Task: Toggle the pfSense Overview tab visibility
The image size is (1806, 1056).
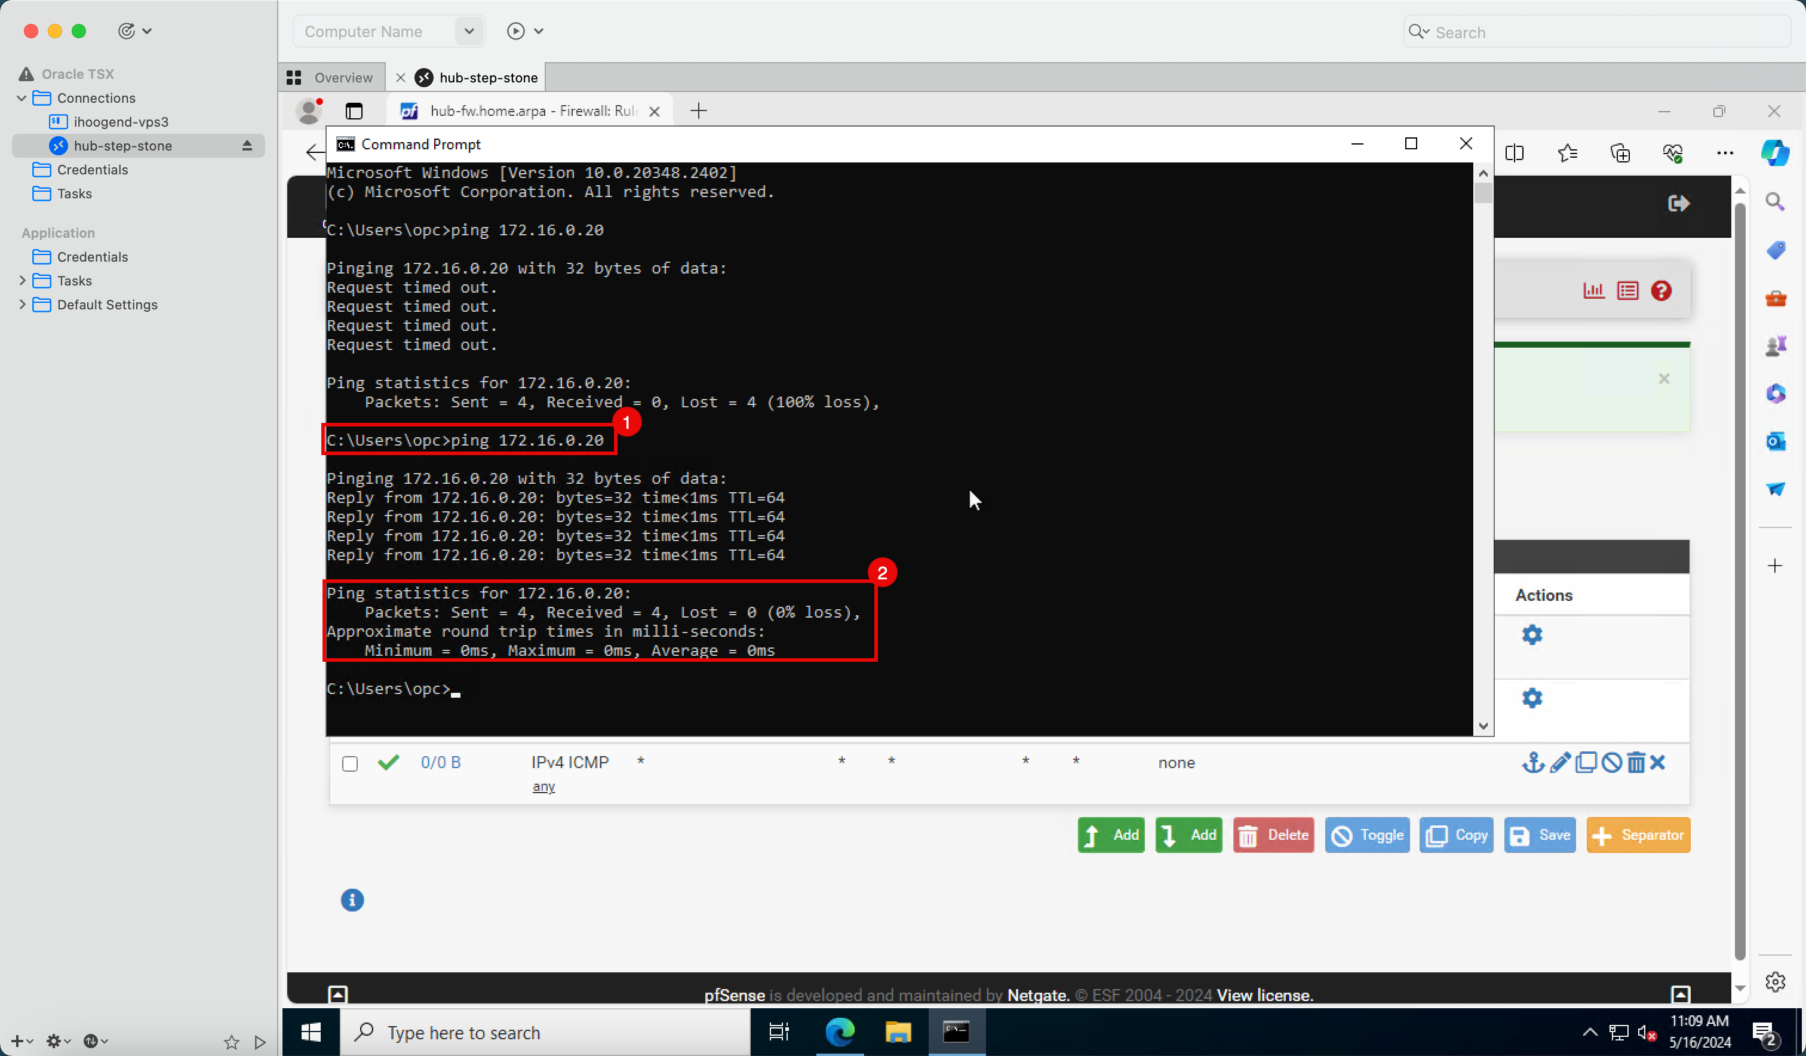Action: point(329,76)
